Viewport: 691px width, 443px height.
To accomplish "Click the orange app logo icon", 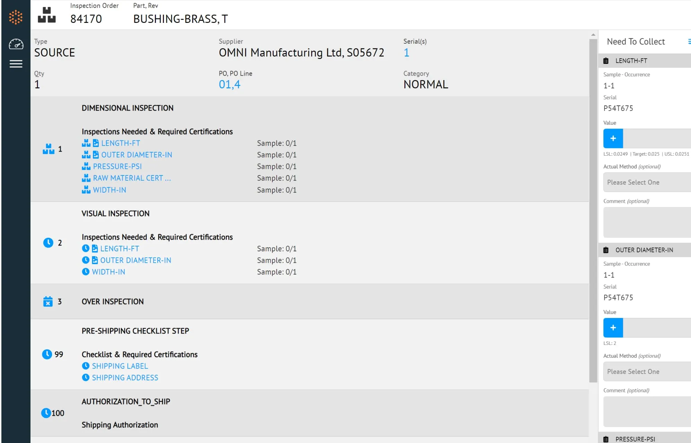I will point(16,17).
